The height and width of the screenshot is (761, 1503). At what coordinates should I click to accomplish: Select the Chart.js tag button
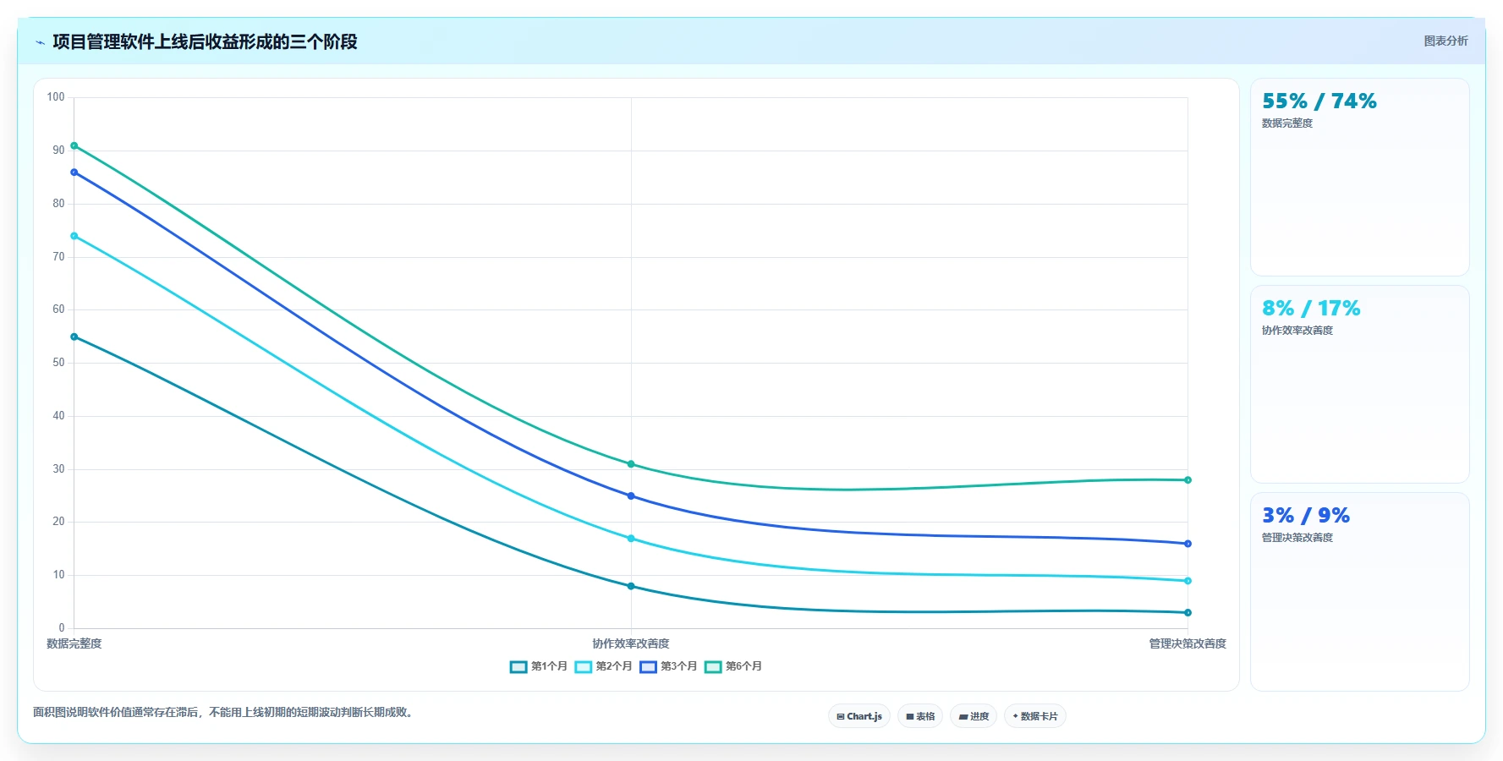click(859, 716)
